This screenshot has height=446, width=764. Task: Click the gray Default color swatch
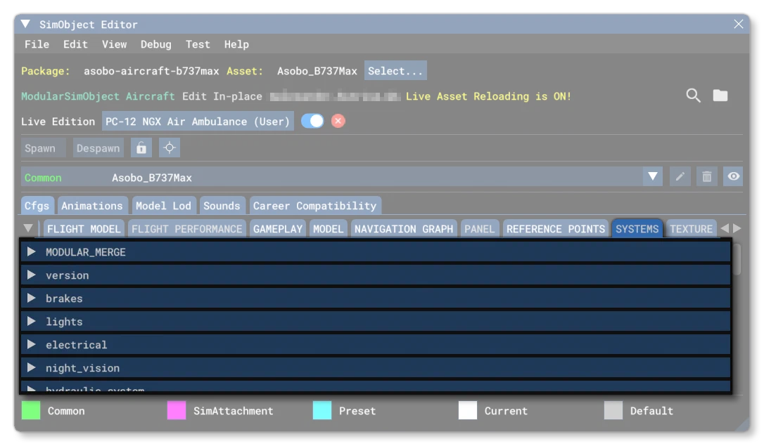(613, 410)
